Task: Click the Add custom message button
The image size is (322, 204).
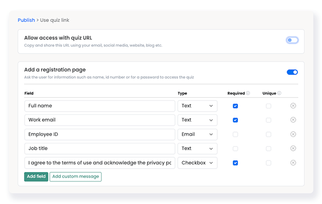Action: click(x=76, y=177)
